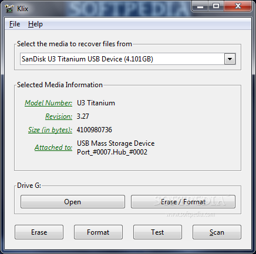Minimize the Klix window
Image resolution: width=256 pixels, height=254 pixels.
pyautogui.click(x=200, y=6)
